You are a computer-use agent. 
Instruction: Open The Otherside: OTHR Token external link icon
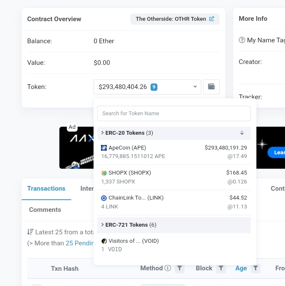pyautogui.click(x=212, y=19)
